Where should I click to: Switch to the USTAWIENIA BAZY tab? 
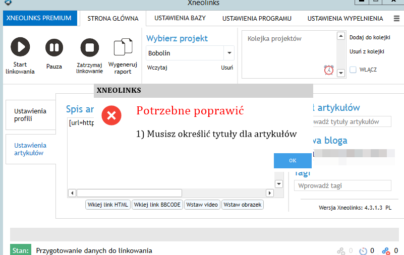(176, 19)
